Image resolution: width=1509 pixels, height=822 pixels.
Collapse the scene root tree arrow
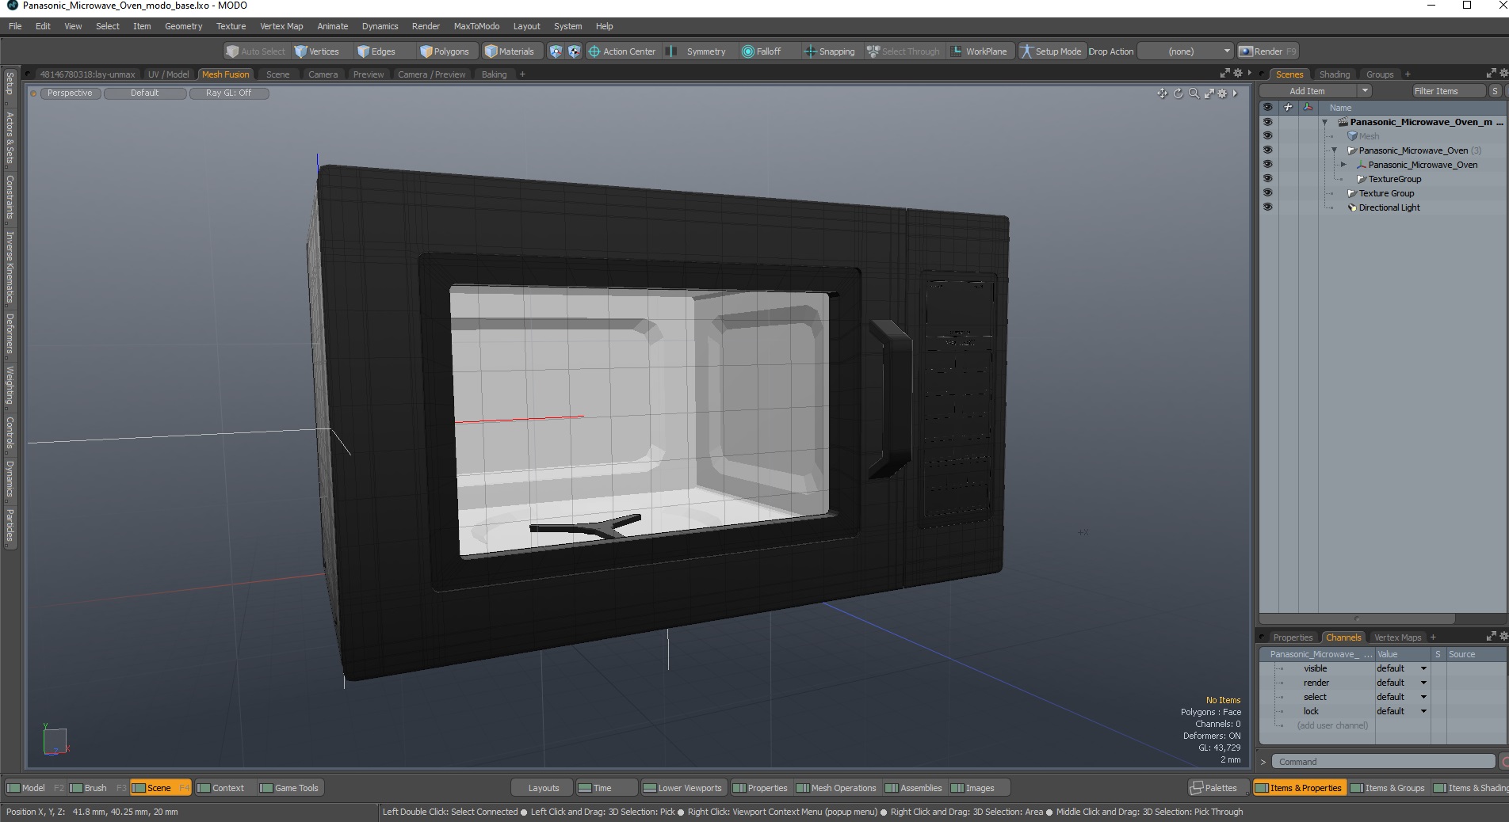[x=1324, y=122]
